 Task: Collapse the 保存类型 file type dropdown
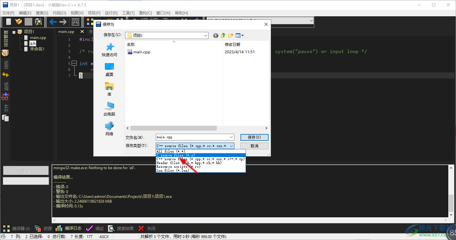232,146
